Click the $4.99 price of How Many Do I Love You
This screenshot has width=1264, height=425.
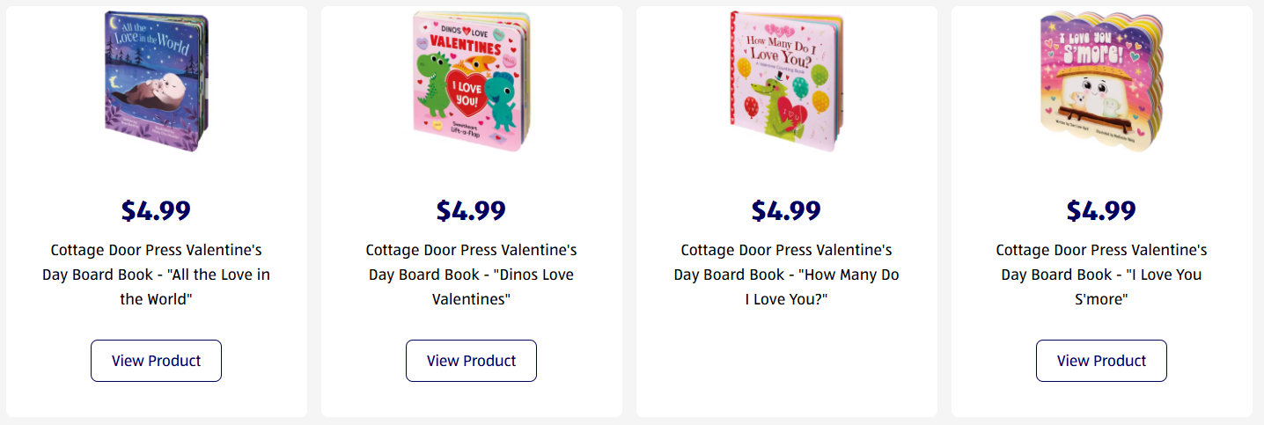[786, 211]
